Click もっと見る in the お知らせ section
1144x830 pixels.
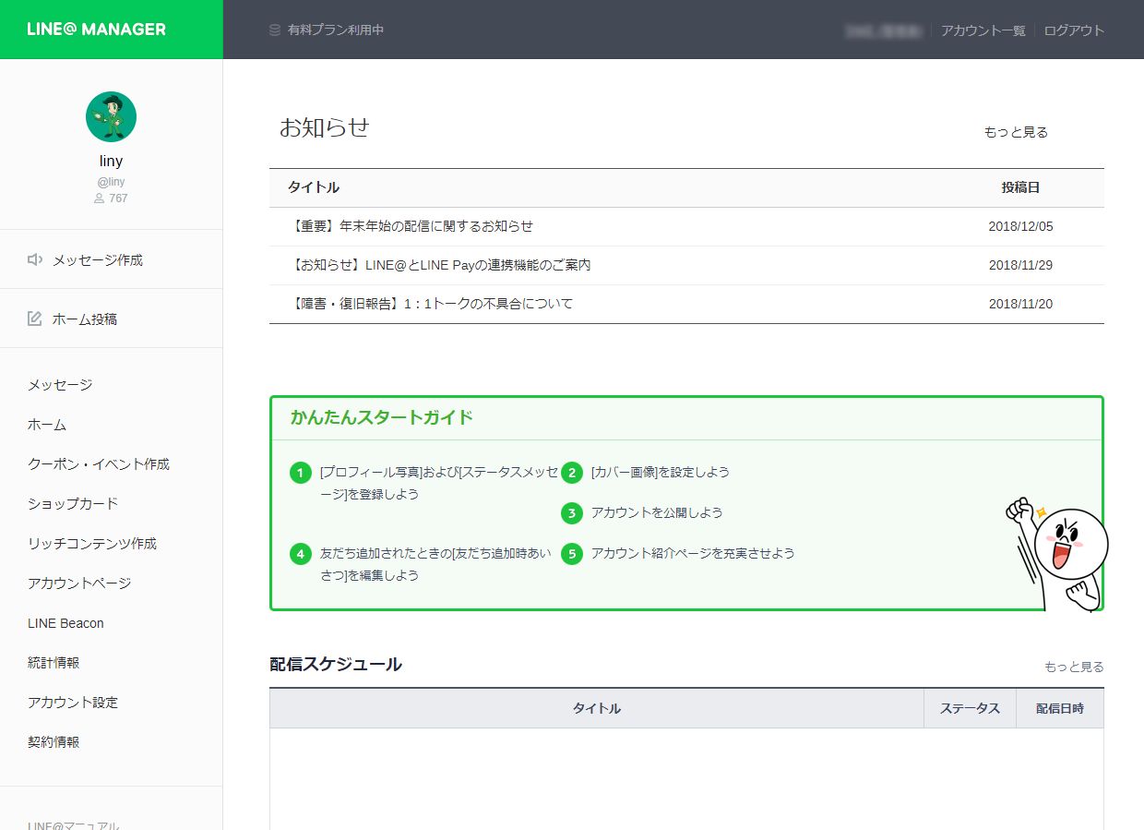[x=1016, y=132]
